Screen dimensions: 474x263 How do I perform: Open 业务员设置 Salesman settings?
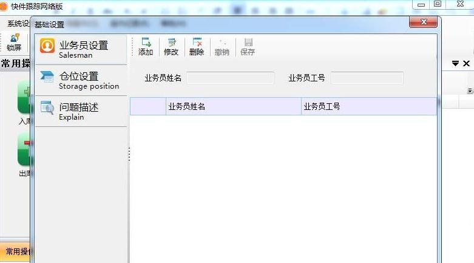[81, 49]
